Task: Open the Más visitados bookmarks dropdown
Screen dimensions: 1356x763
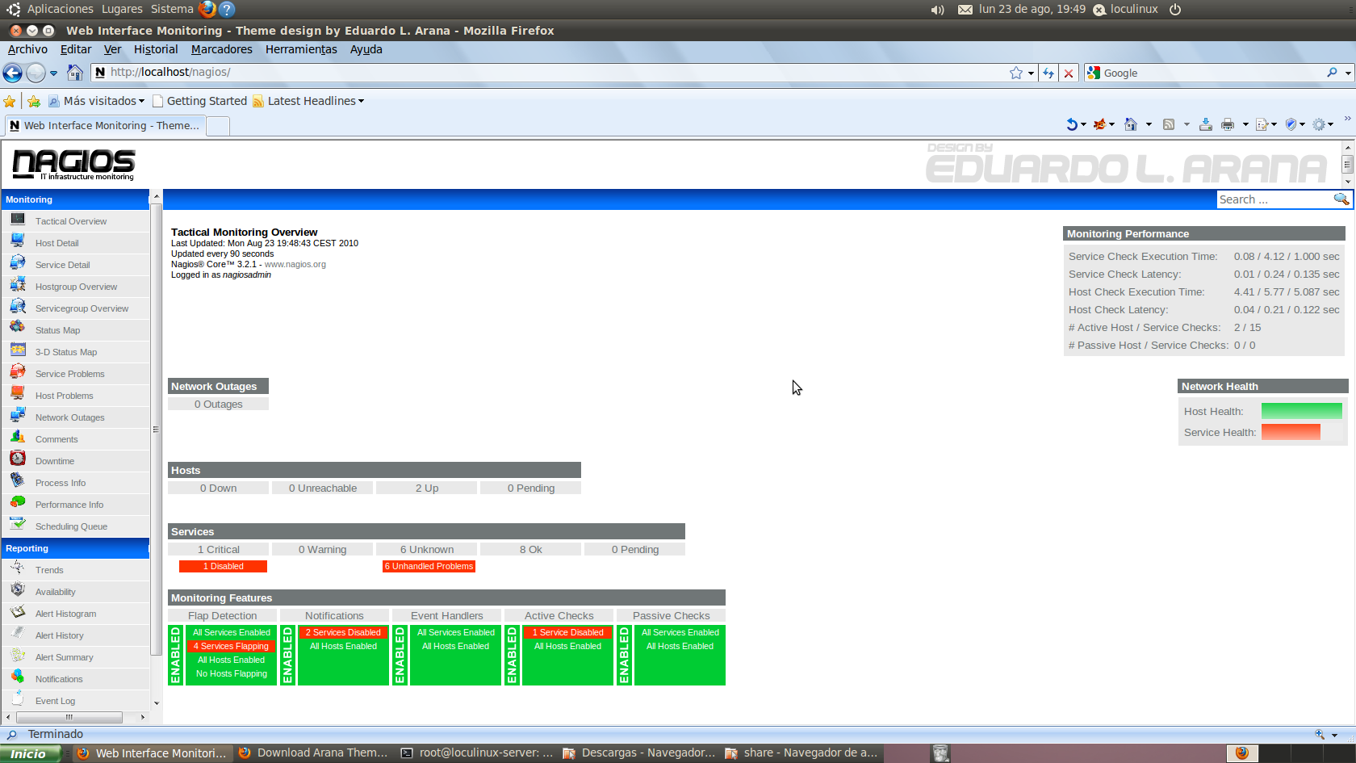Action: (96, 101)
